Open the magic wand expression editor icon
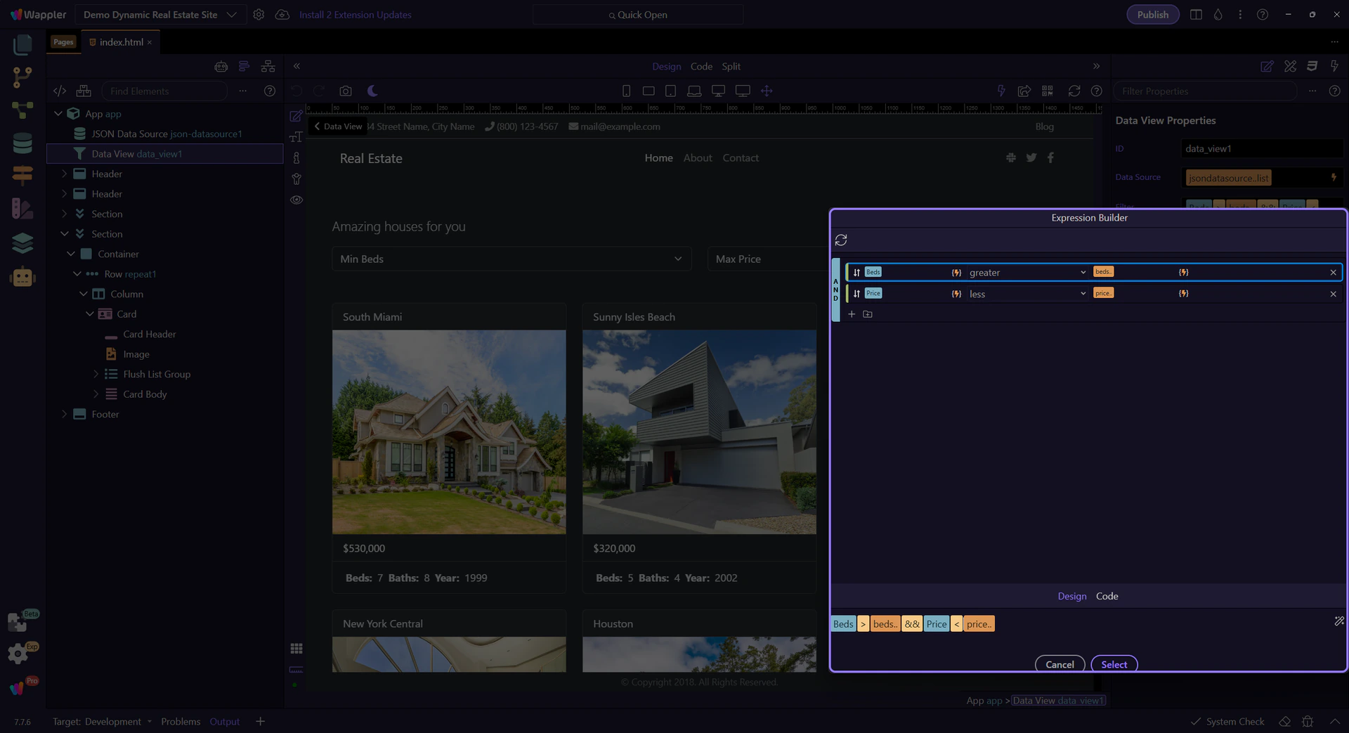Screen dimensions: 1349x733 click(1338, 621)
